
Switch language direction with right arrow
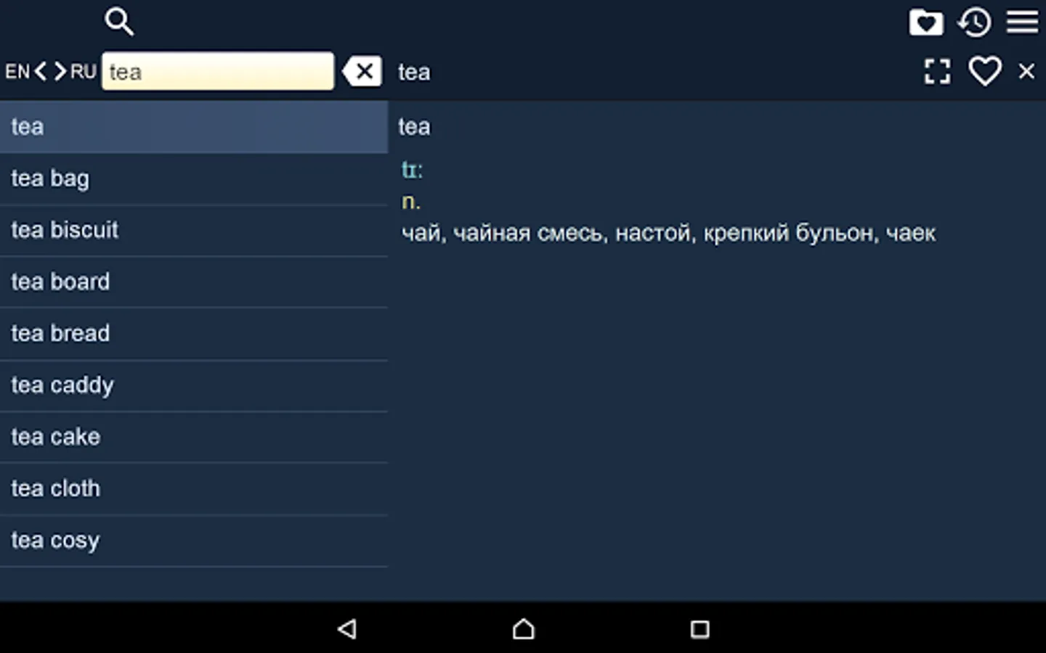(x=60, y=71)
